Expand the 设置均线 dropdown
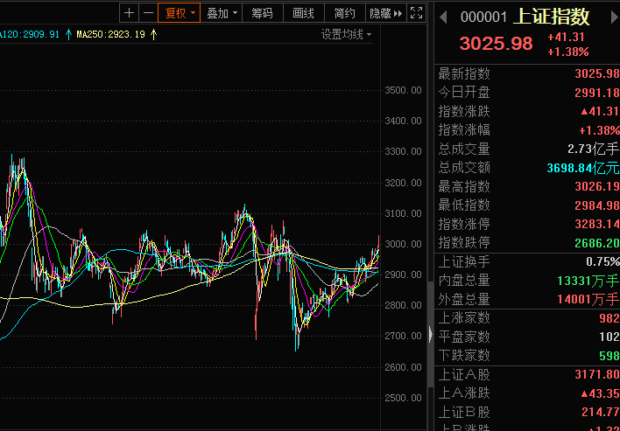This screenshot has height=431, width=620. 346,35
